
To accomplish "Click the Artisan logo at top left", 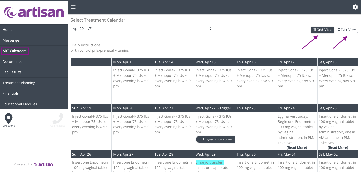I will point(34,12).
